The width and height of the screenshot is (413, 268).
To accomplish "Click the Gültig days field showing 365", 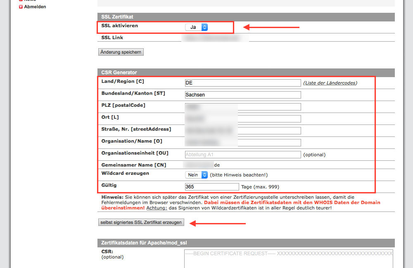I will point(212,187).
